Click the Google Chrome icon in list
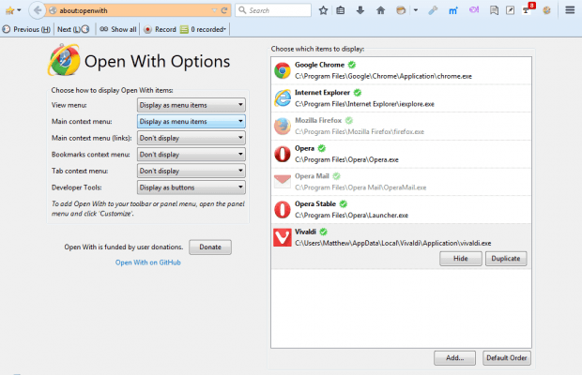This screenshot has height=375, width=582. click(x=283, y=70)
